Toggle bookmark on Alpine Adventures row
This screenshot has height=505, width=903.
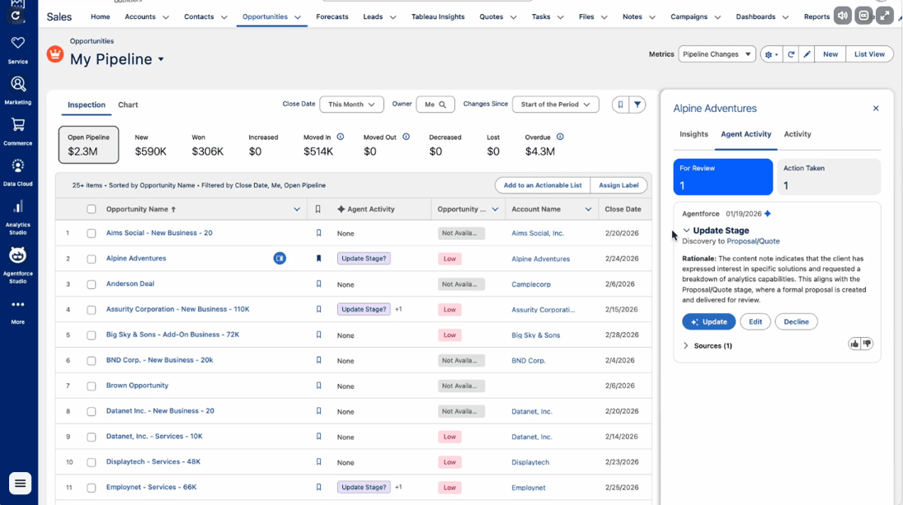tap(318, 258)
